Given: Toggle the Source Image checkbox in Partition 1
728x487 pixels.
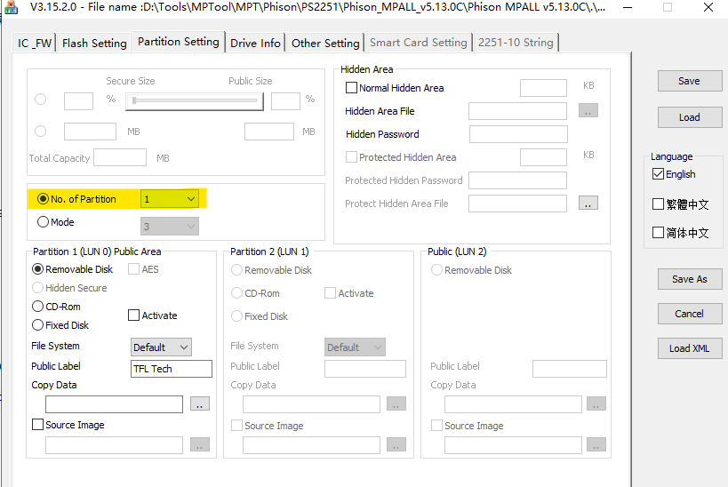Looking at the screenshot, I should [x=38, y=425].
